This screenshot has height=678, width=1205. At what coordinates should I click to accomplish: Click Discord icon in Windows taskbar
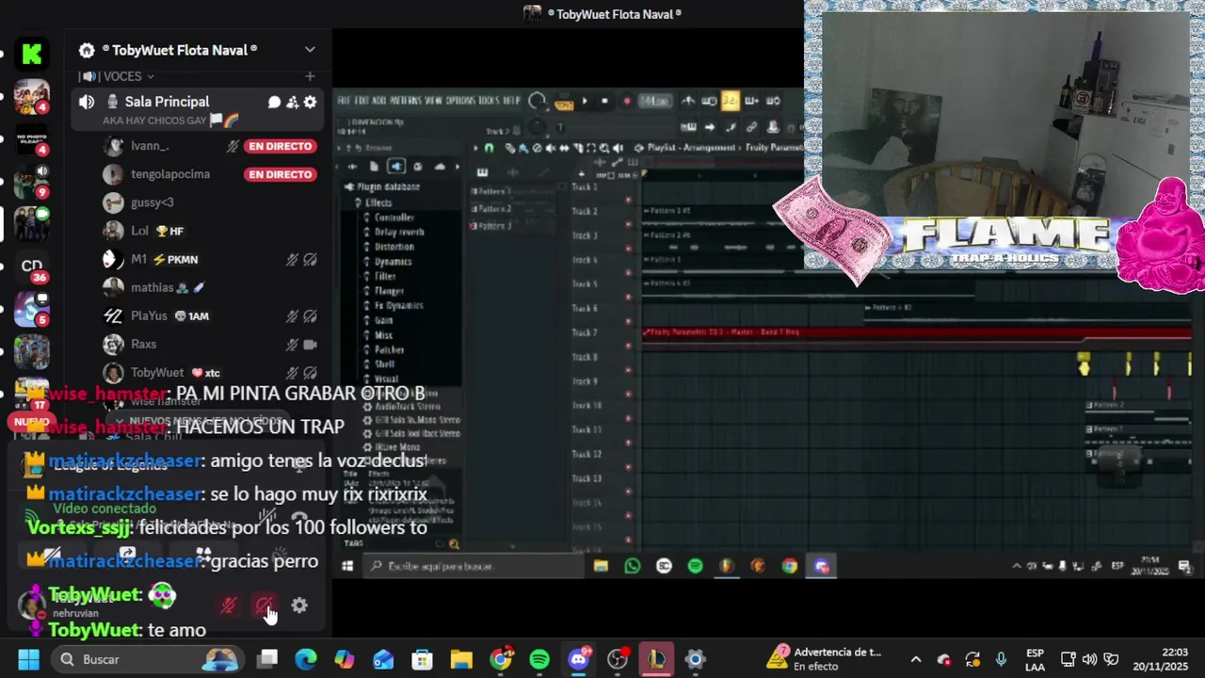pos(578,659)
